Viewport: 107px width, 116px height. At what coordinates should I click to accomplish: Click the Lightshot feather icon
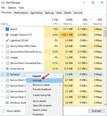tap(7, 40)
